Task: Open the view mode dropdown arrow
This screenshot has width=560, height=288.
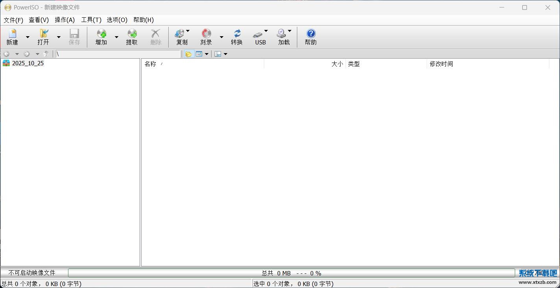Action: tap(206, 54)
